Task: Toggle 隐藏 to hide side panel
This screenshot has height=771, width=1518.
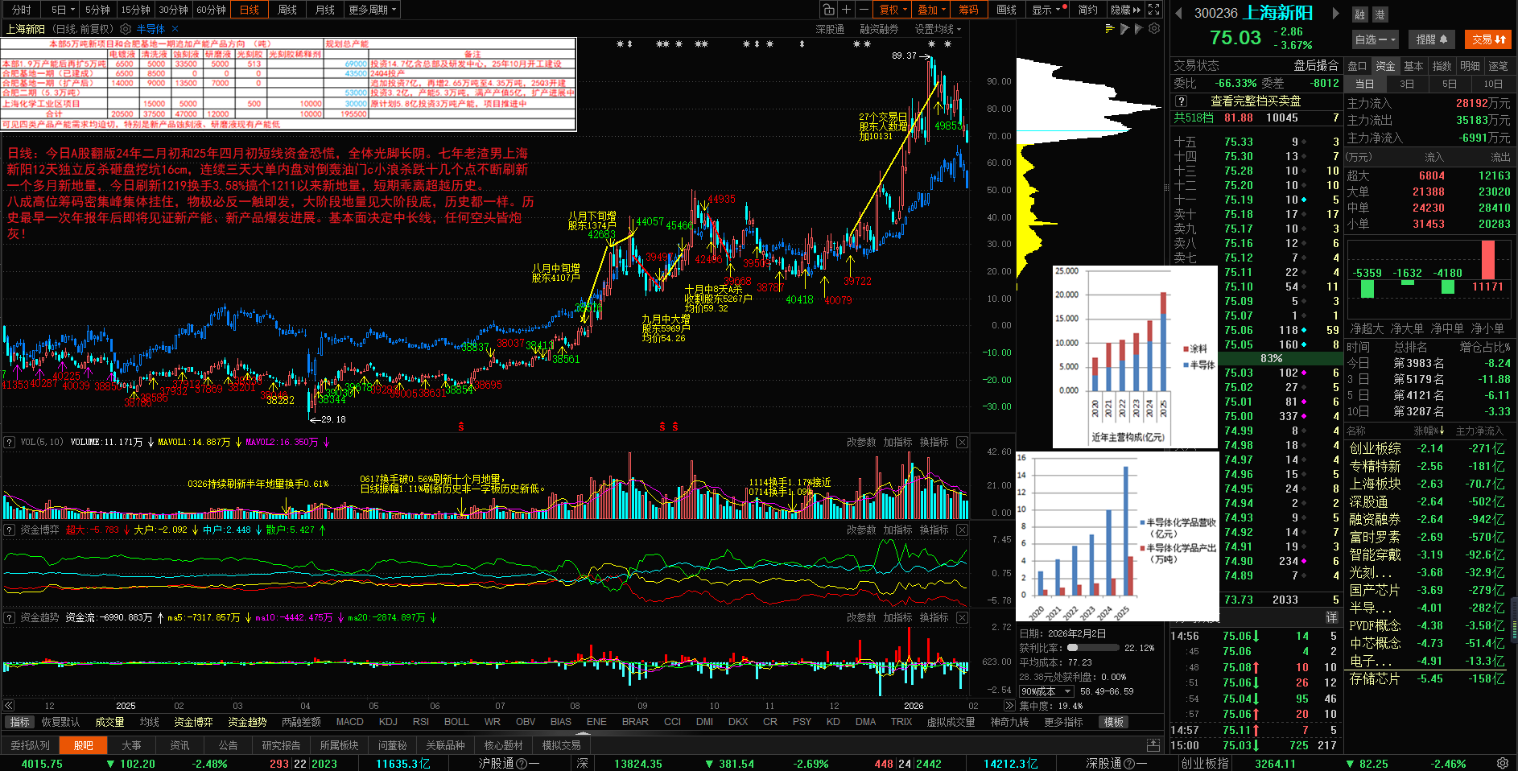Action: [x=1125, y=10]
